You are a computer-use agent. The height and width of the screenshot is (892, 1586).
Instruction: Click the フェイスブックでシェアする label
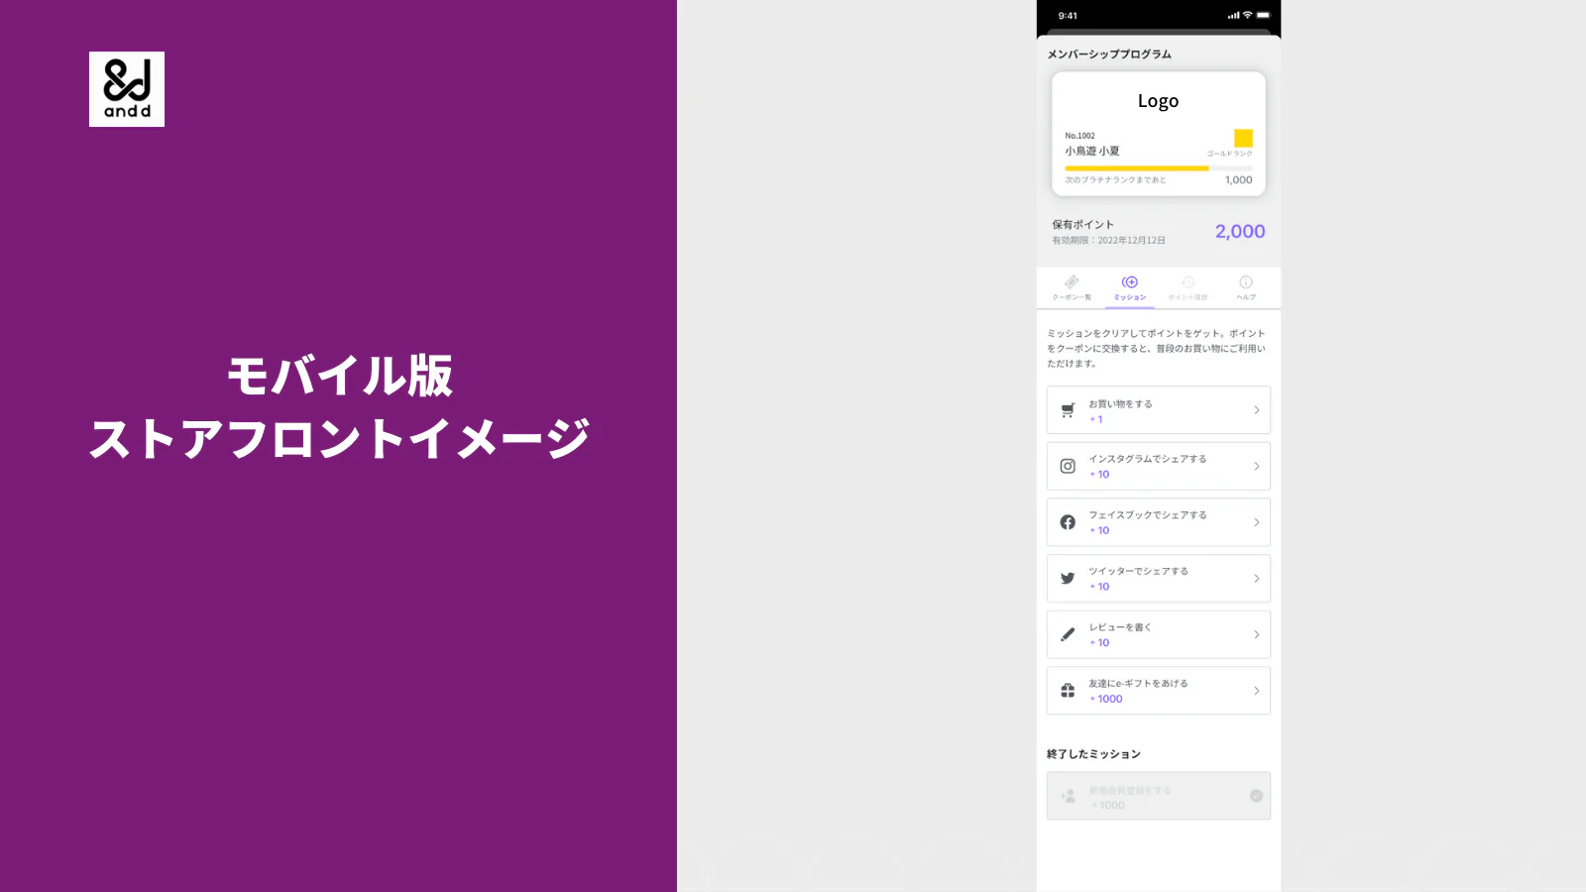point(1148,515)
